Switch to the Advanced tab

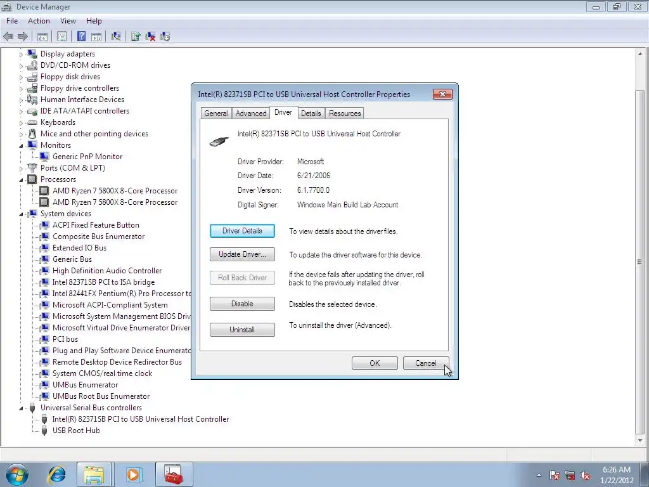click(x=251, y=114)
